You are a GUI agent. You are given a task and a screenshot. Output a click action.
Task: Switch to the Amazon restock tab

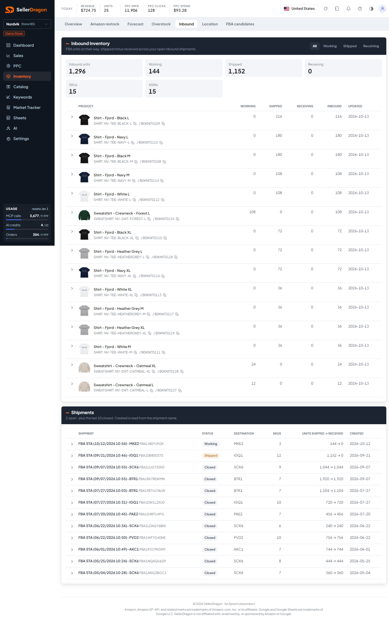click(x=105, y=24)
